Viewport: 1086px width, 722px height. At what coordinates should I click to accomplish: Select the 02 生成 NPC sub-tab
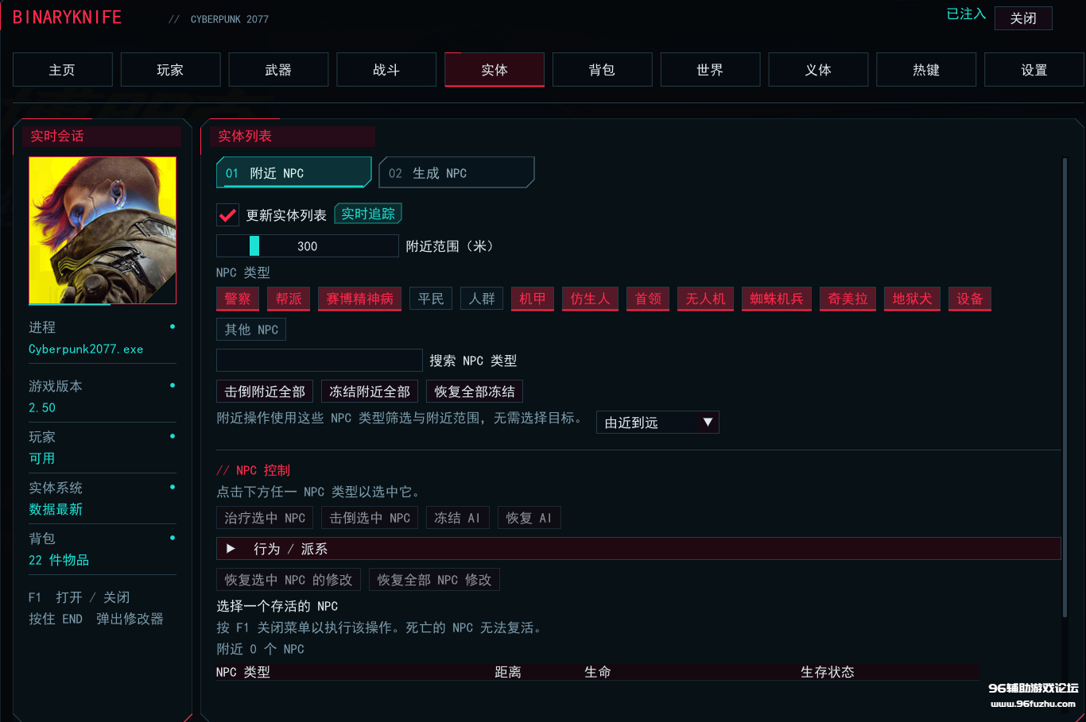pos(456,172)
